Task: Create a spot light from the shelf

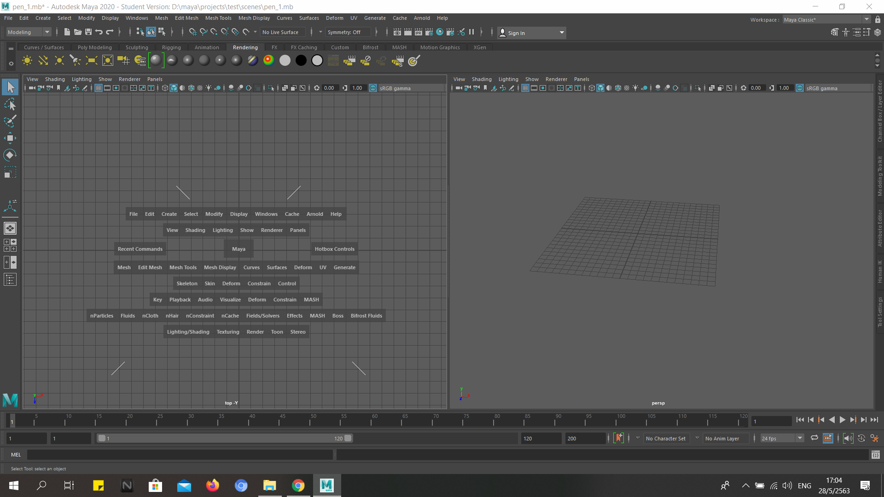Action: click(x=75, y=60)
